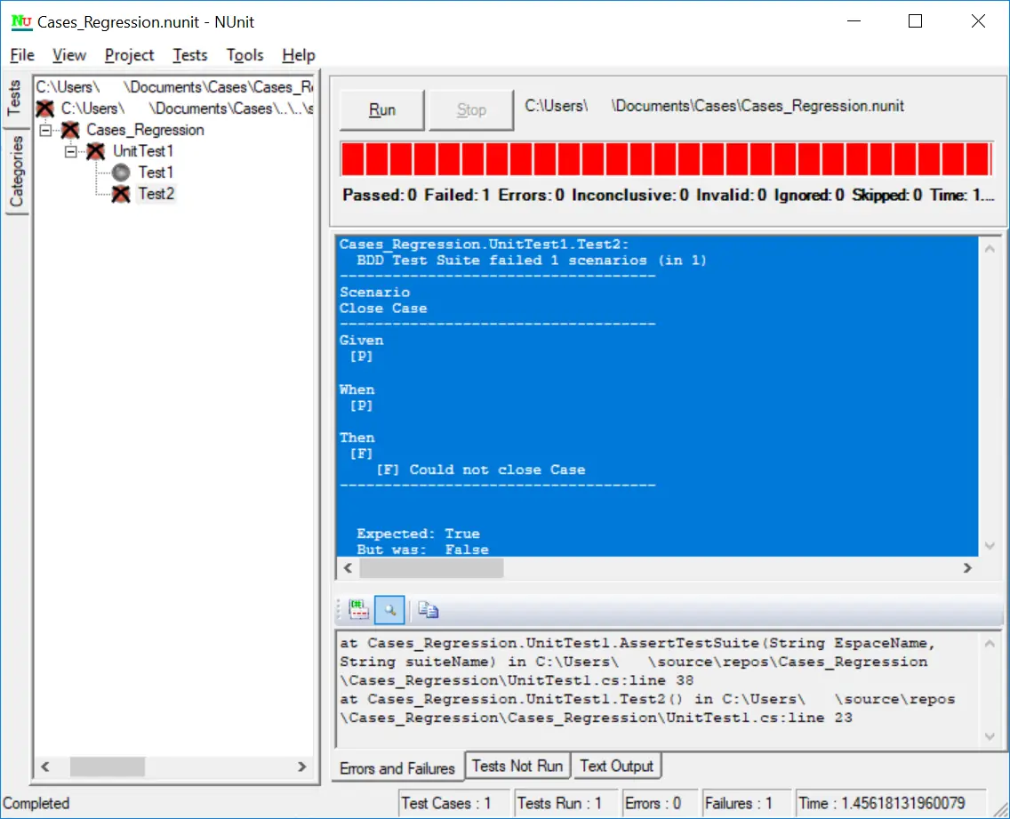Screen dimensions: 1010x819
Task: Open the Tools menu
Action: [244, 55]
